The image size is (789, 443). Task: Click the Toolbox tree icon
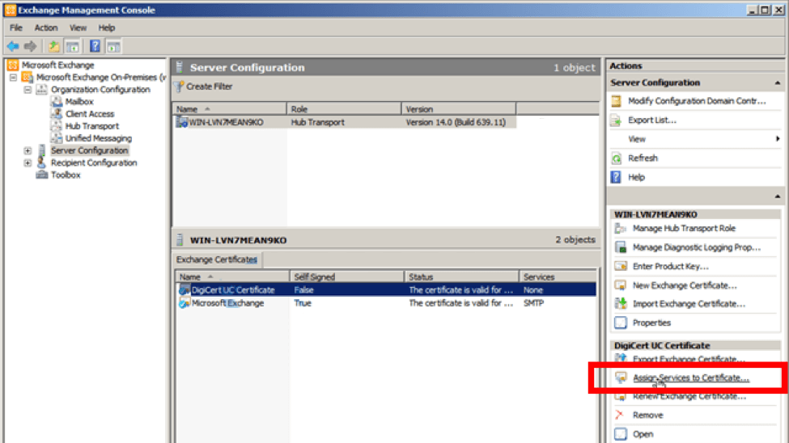pyautogui.click(x=42, y=175)
